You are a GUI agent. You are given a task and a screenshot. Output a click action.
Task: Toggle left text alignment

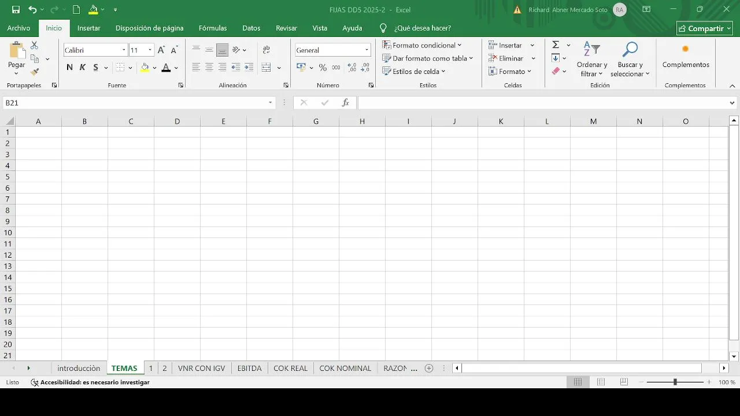pos(196,68)
